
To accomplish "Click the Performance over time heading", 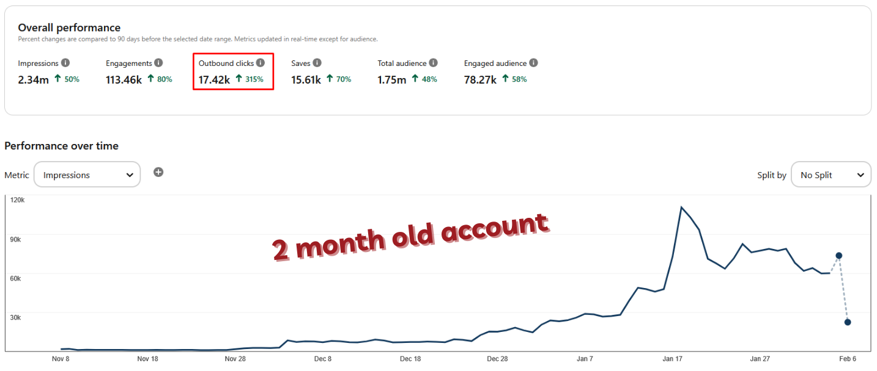I will (x=61, y=146).
